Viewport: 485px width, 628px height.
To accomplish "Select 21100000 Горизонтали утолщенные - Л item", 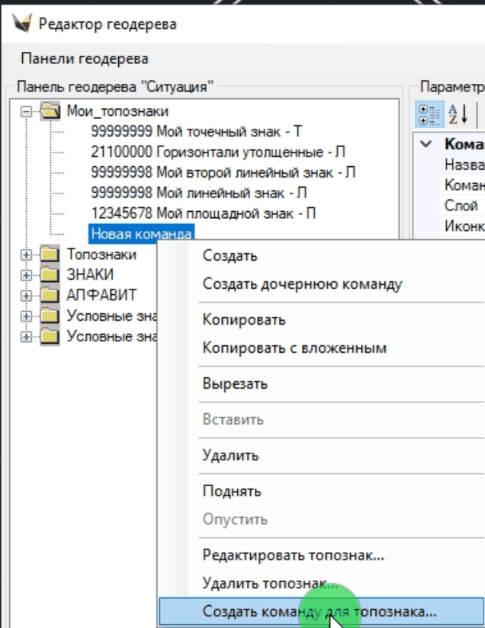I will [x=217, y=152].
